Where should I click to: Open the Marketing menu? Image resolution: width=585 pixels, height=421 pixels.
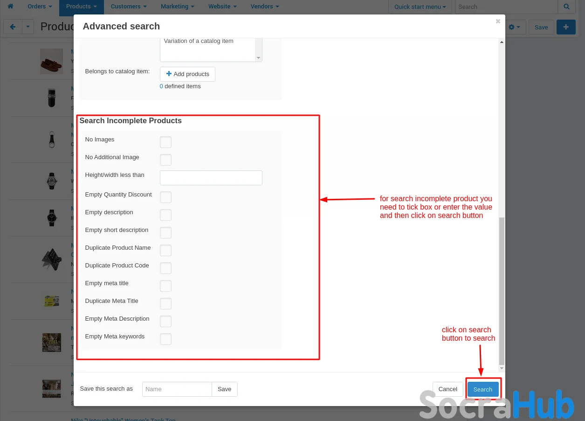[x=177, y=7]
